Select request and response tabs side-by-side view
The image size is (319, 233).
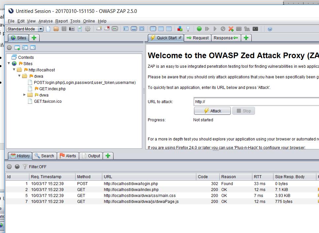pyautogui.click(x=153, y=29)
